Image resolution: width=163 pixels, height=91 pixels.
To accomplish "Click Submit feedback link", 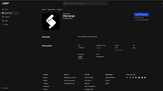I will tap(110, 78).
